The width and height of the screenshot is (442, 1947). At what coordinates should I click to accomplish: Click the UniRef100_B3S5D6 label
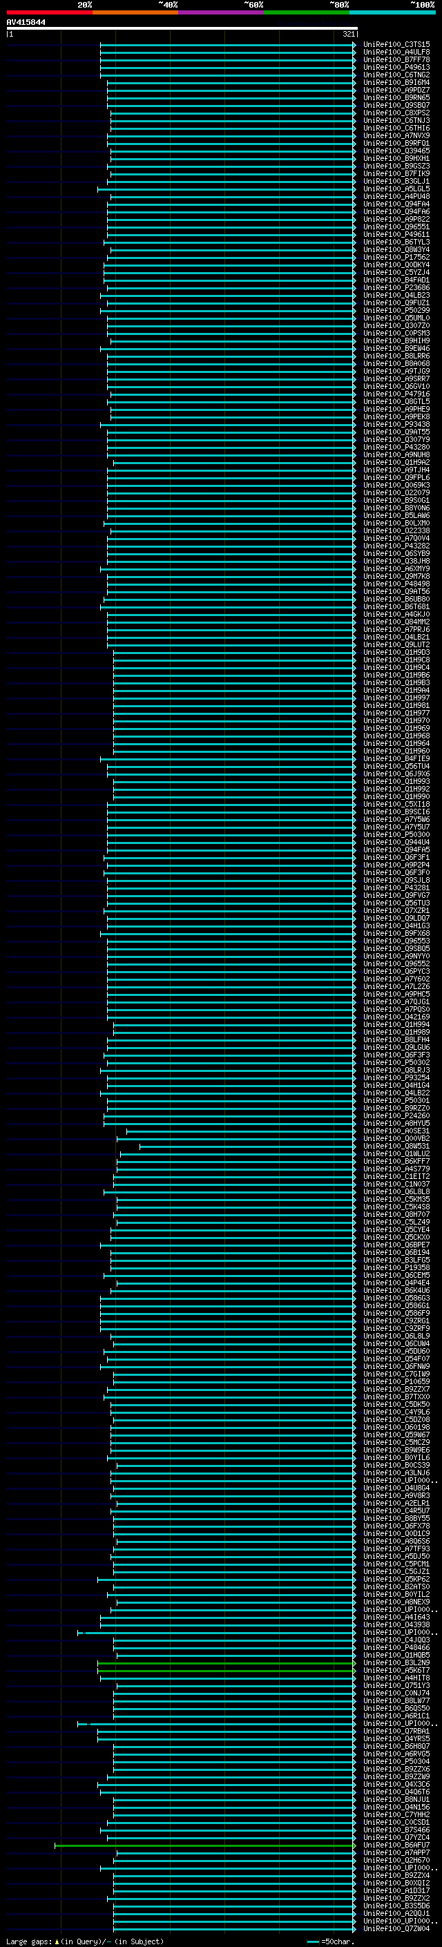point(396,1906)
